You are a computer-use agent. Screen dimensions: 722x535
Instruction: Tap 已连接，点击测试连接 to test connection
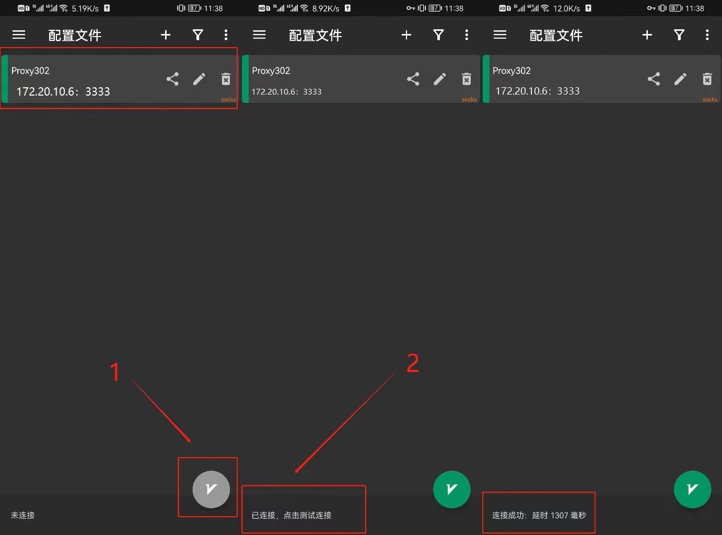tap(304, 515)
